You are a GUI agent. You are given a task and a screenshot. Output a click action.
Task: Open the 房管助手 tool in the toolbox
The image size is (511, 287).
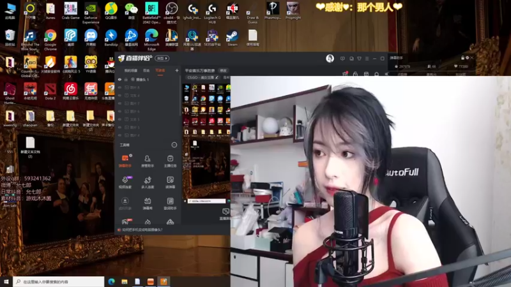click(x=148, y=161)
